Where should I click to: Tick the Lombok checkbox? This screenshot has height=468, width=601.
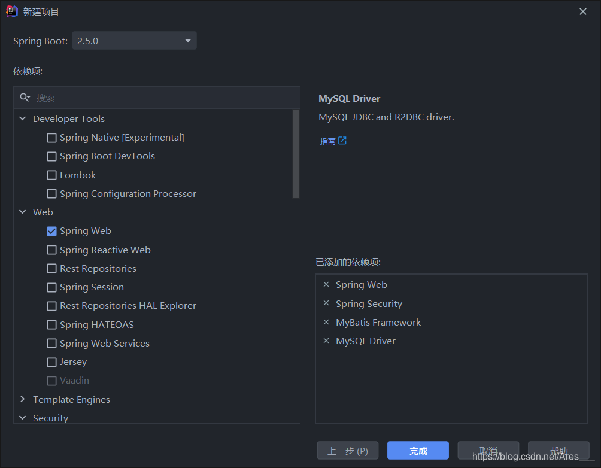[51, 175]
